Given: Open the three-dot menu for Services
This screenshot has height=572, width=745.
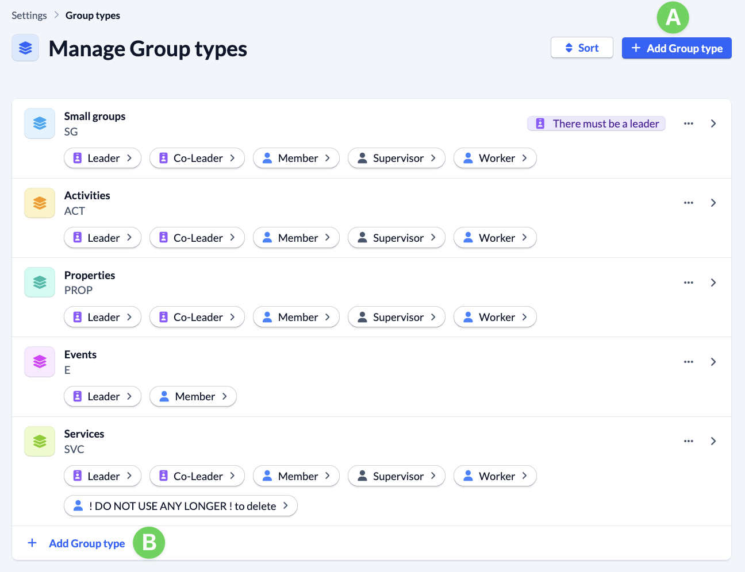Looking at the screenshot, I should click(x=688, y=441).
